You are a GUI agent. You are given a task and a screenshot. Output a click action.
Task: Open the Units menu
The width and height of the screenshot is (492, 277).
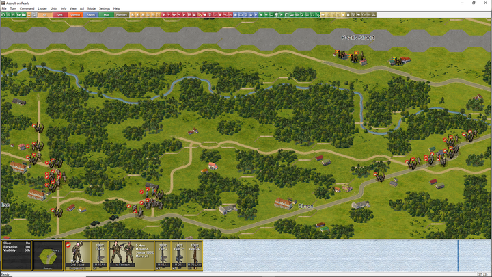54,8
